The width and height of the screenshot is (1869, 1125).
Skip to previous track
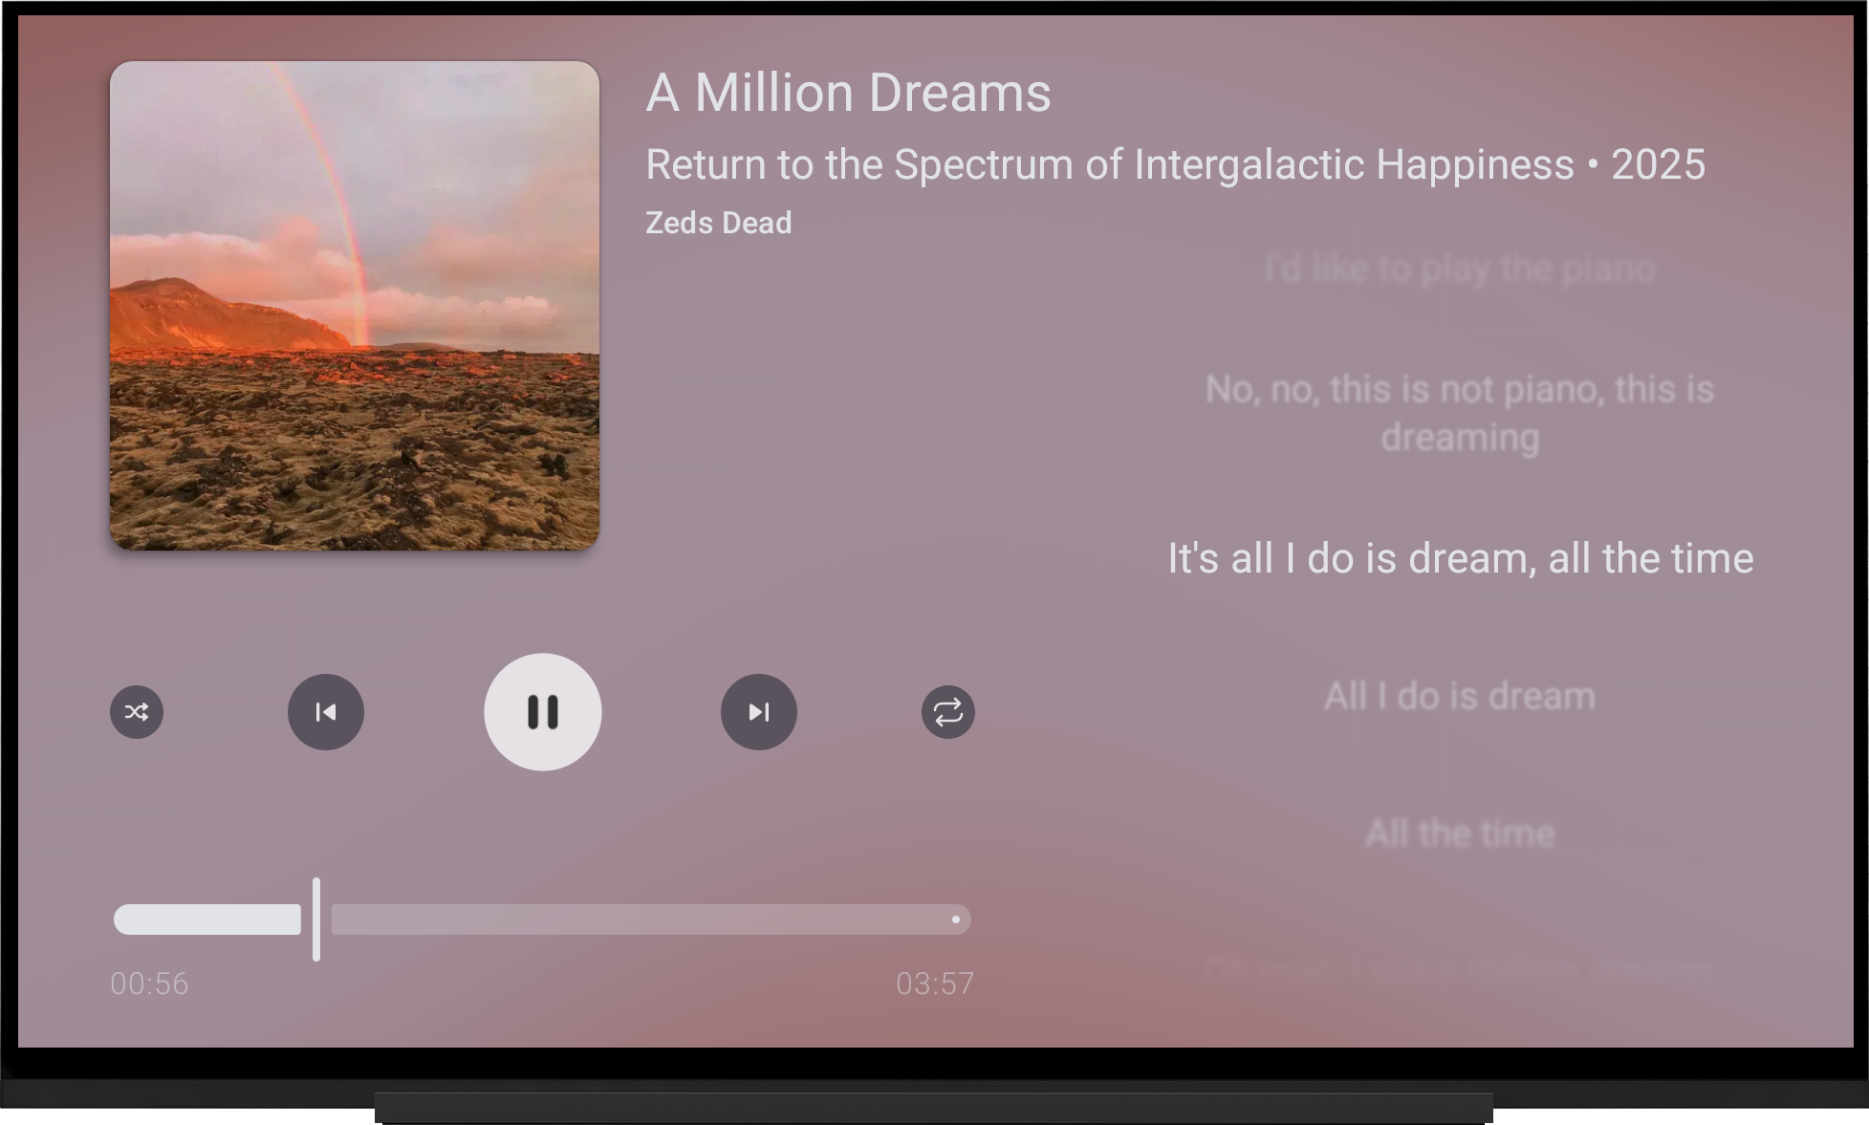point(326,712)
